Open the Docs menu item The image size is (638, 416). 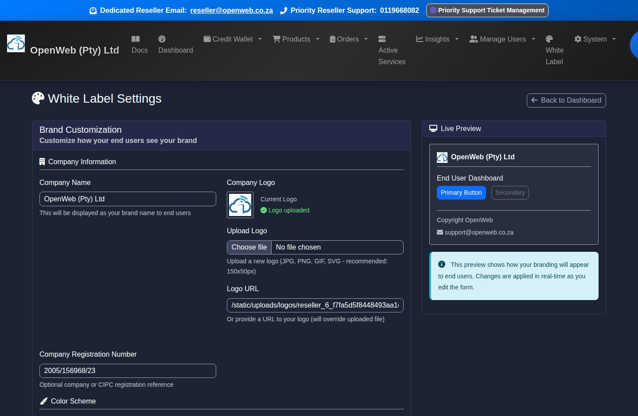[140, 45]
